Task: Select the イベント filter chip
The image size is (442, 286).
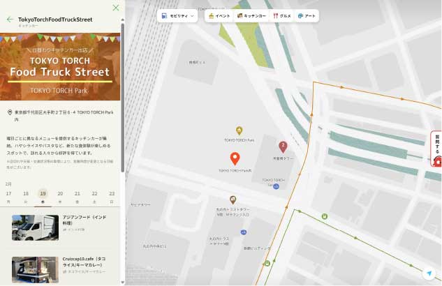Action: click(x=219, y=16)
